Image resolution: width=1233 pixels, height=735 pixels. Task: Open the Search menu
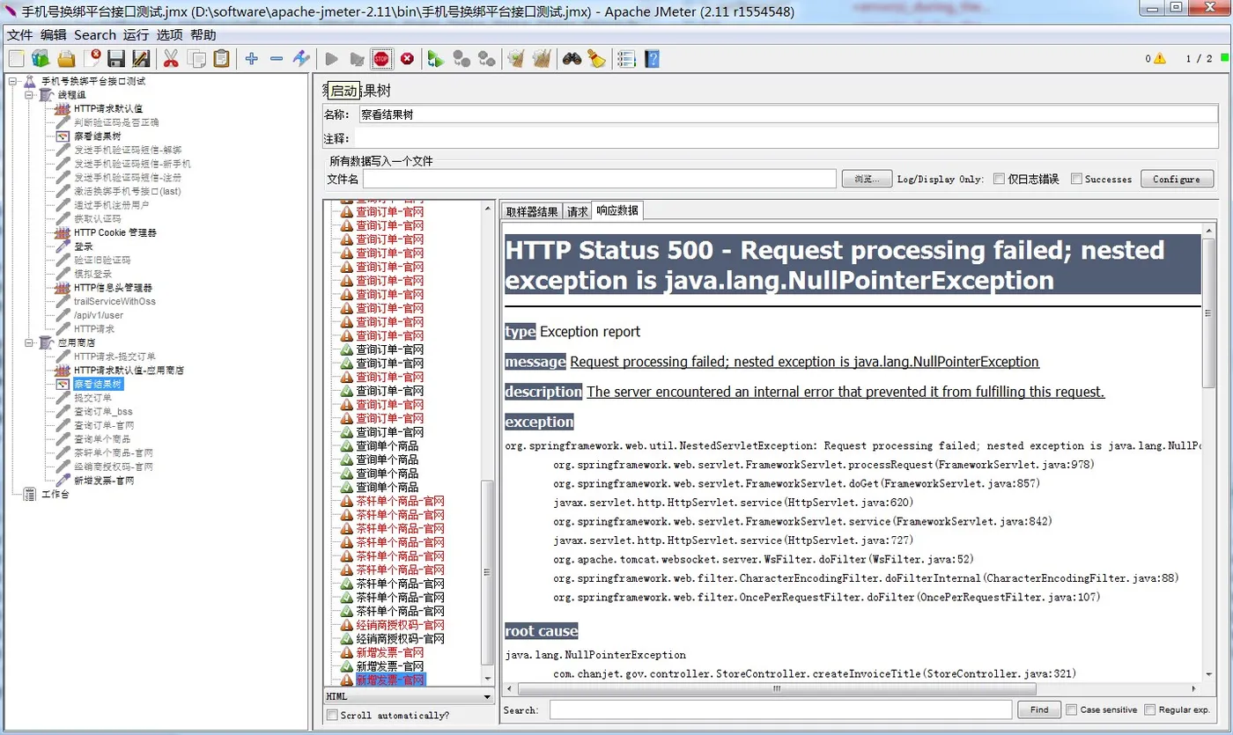click(x=95, y=34)
